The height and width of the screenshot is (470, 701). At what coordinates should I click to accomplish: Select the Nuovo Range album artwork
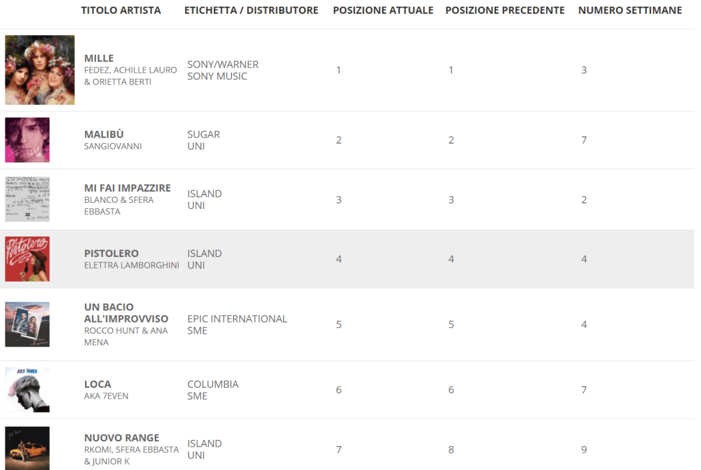click(27, 449)
